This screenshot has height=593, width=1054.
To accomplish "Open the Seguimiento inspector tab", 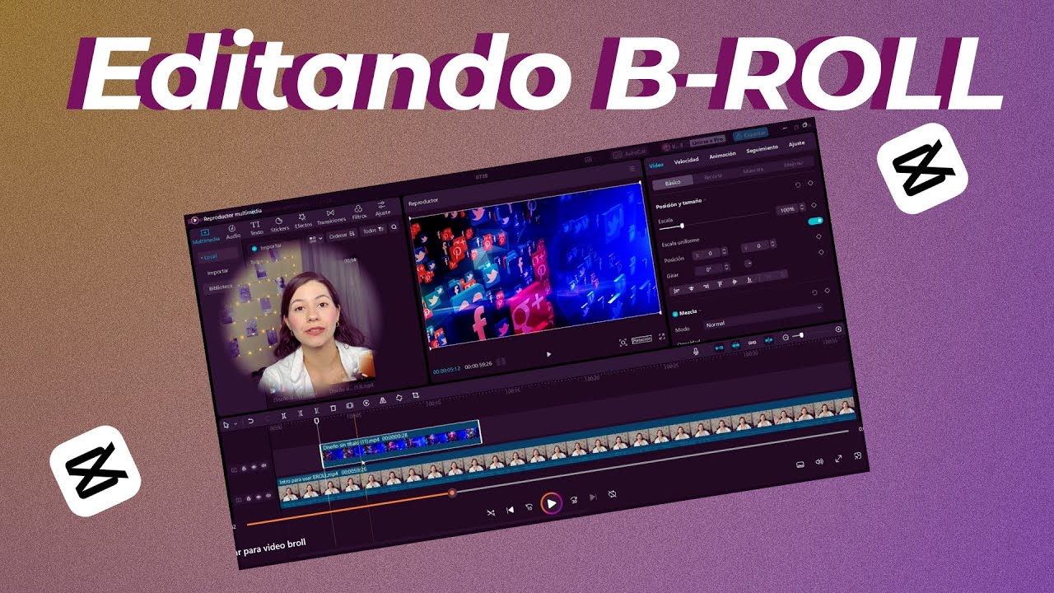I will [x=762, y=149].
